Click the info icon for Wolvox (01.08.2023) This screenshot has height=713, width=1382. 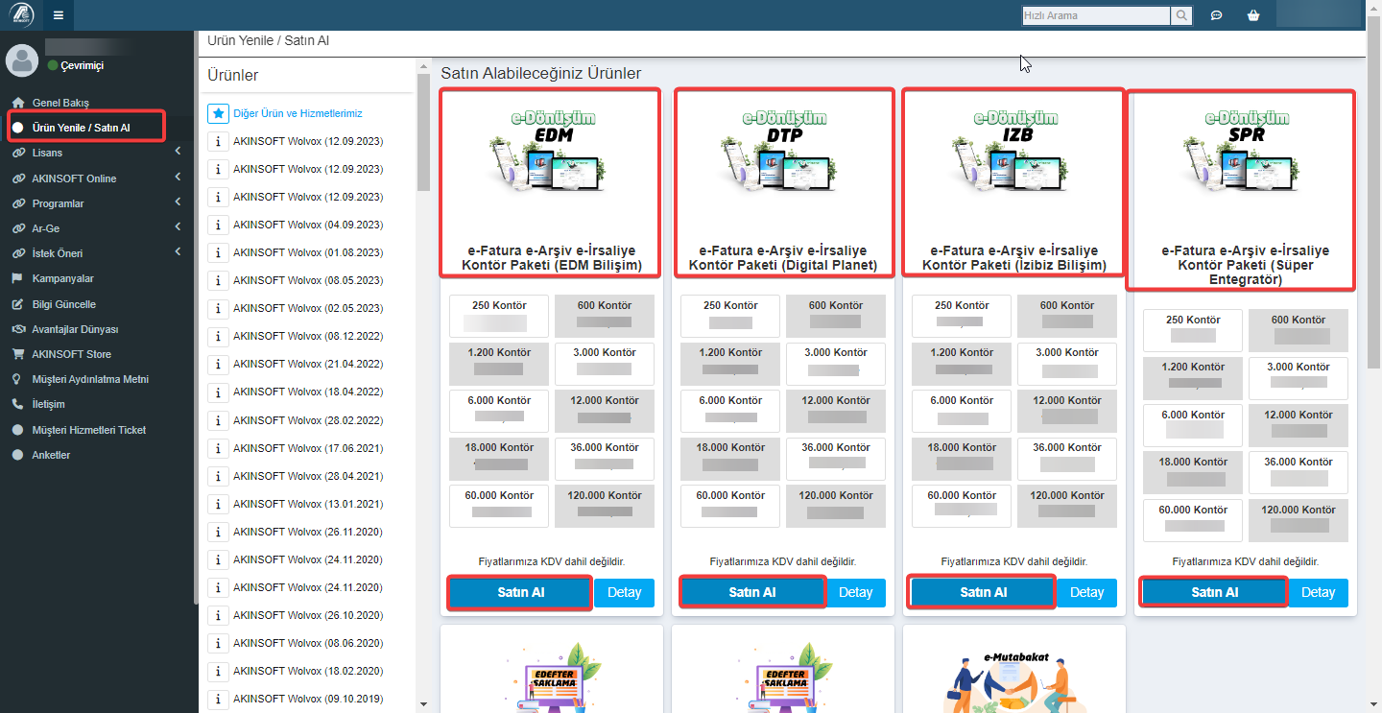point(218,252)
